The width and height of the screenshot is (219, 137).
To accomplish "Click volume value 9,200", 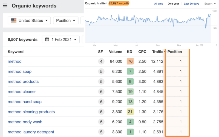I will (x=117, y=102).
